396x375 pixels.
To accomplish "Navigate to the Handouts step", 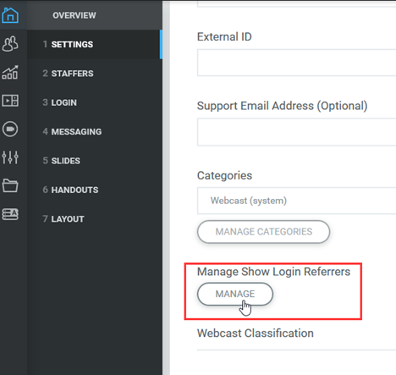I will click(x=95, y=190).
